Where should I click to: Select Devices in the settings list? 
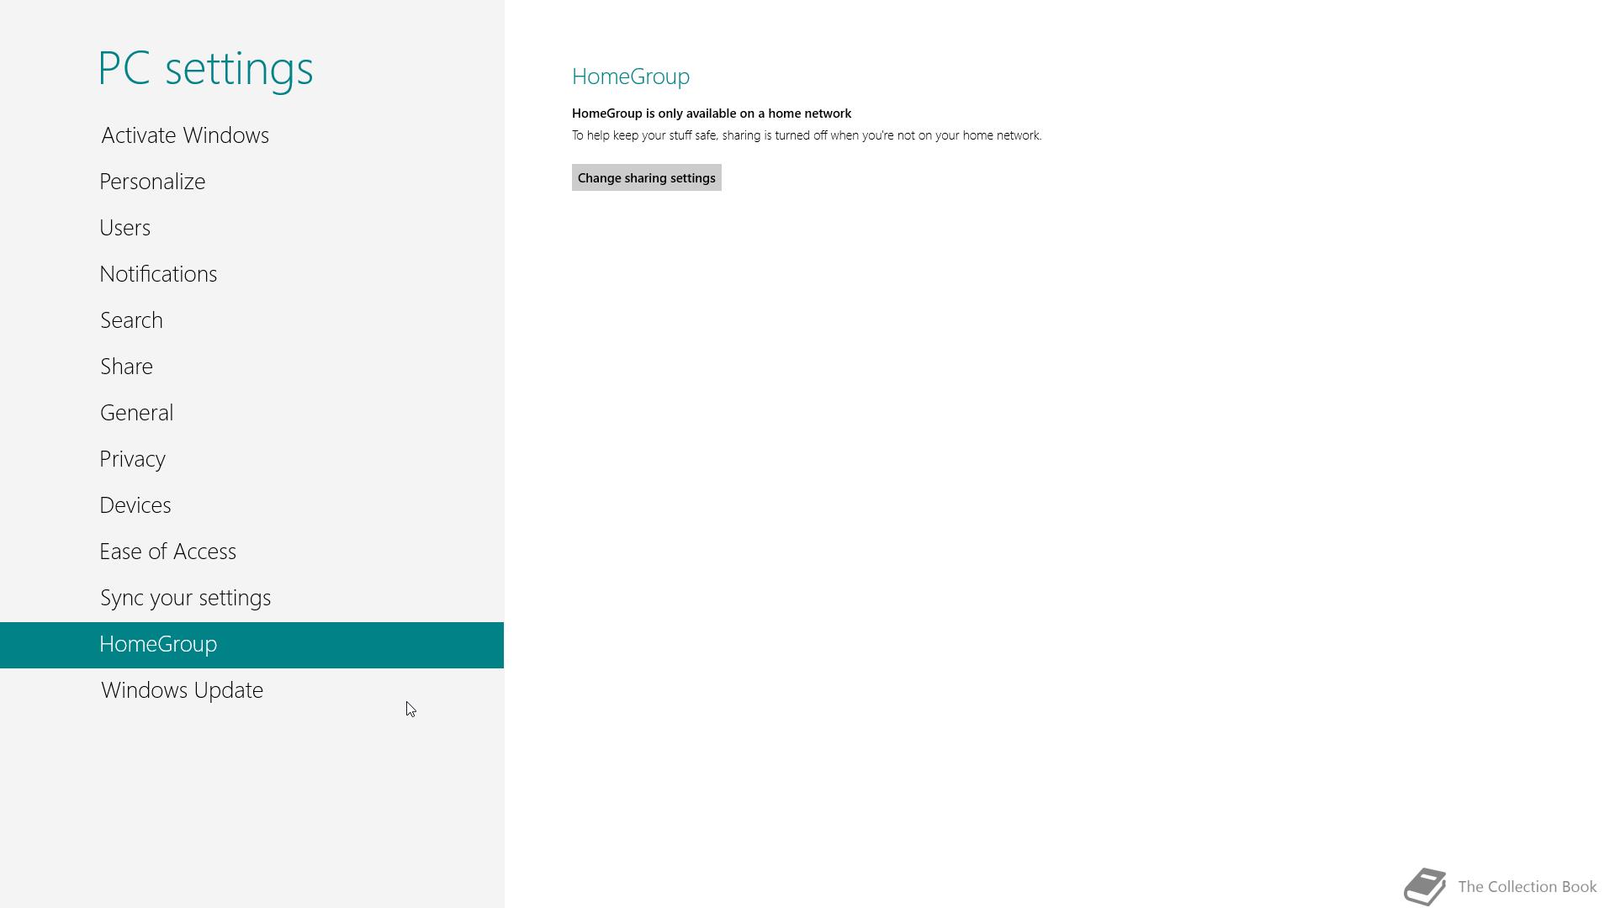click(135, 505)
